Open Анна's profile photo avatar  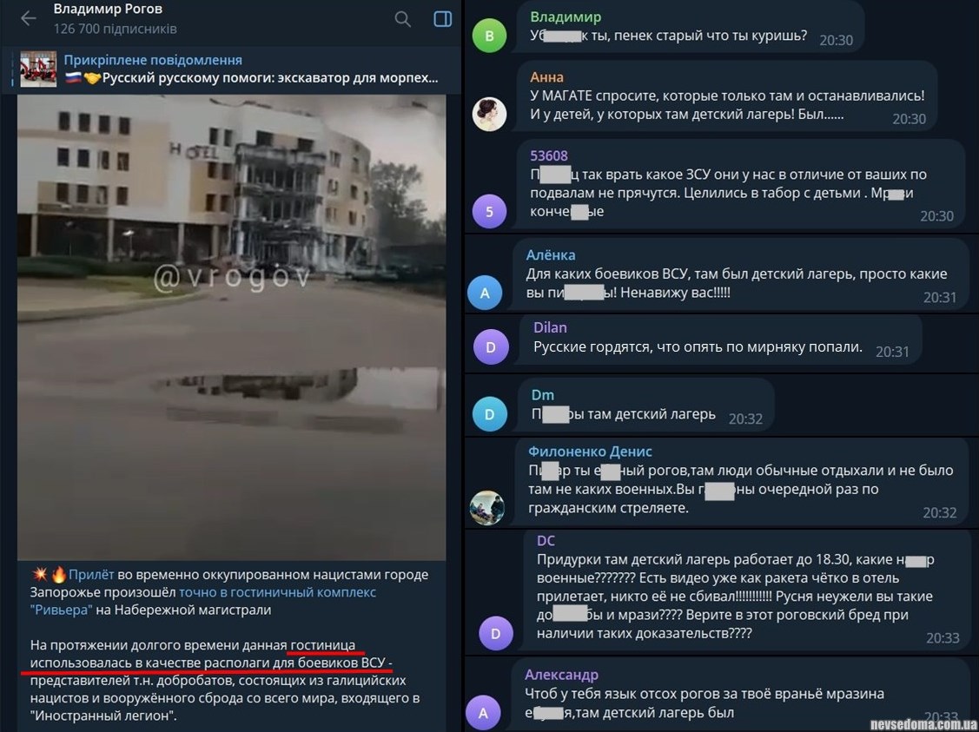point(490,115)
